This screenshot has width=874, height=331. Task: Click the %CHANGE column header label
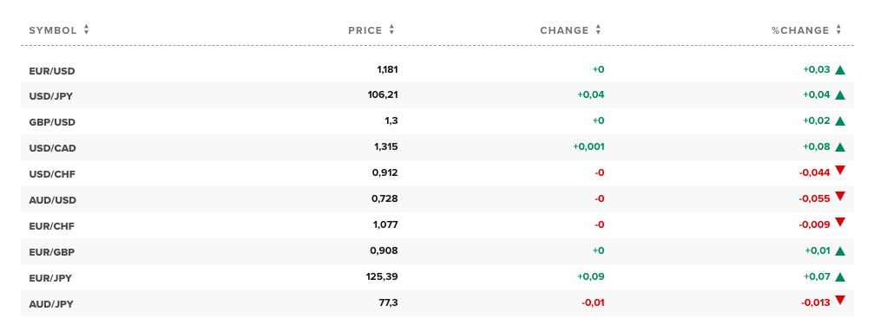tap(800, 30)
